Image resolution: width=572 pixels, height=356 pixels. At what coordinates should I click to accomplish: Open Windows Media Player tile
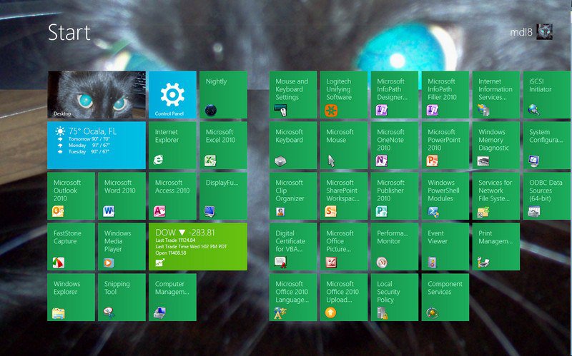122,246
